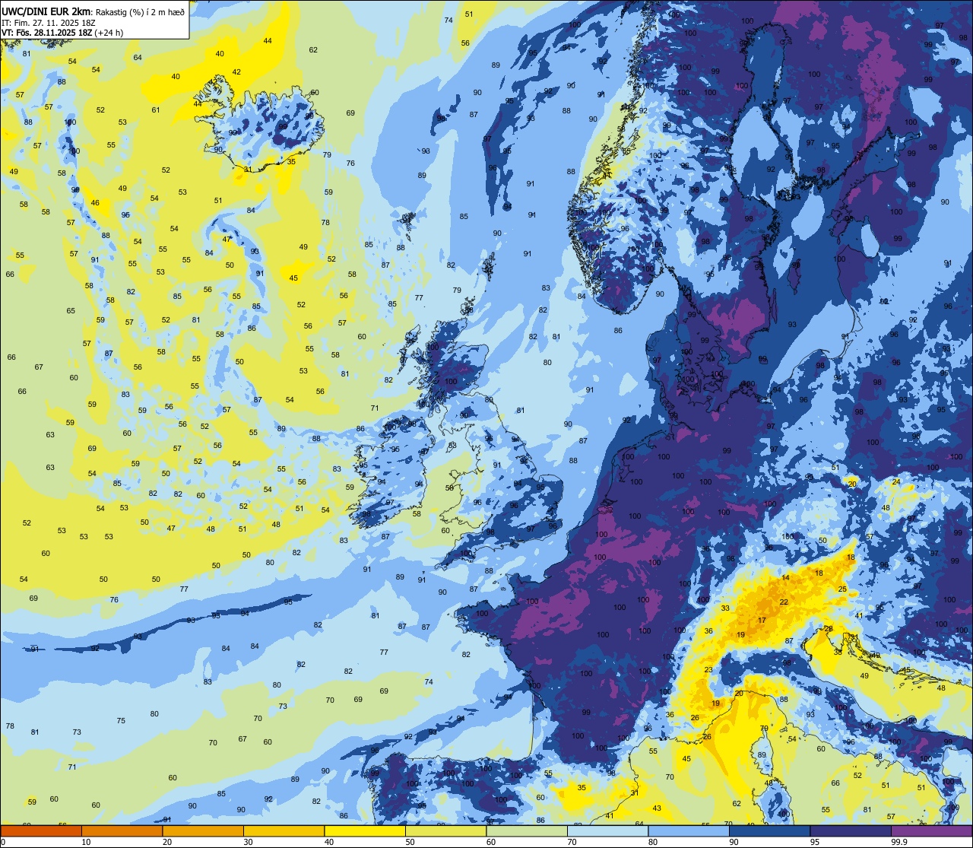Click the legend swatch between 0 and 10
The width and height of the screenshot is (973, 848).
[41, 831]
